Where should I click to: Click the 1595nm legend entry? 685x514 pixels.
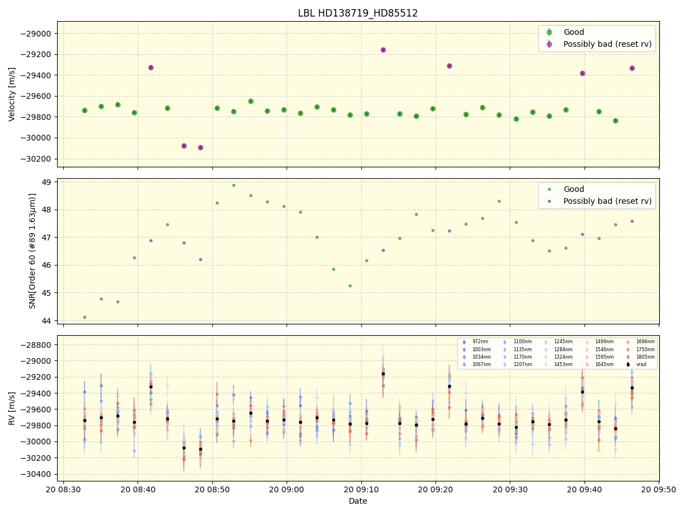599,357
